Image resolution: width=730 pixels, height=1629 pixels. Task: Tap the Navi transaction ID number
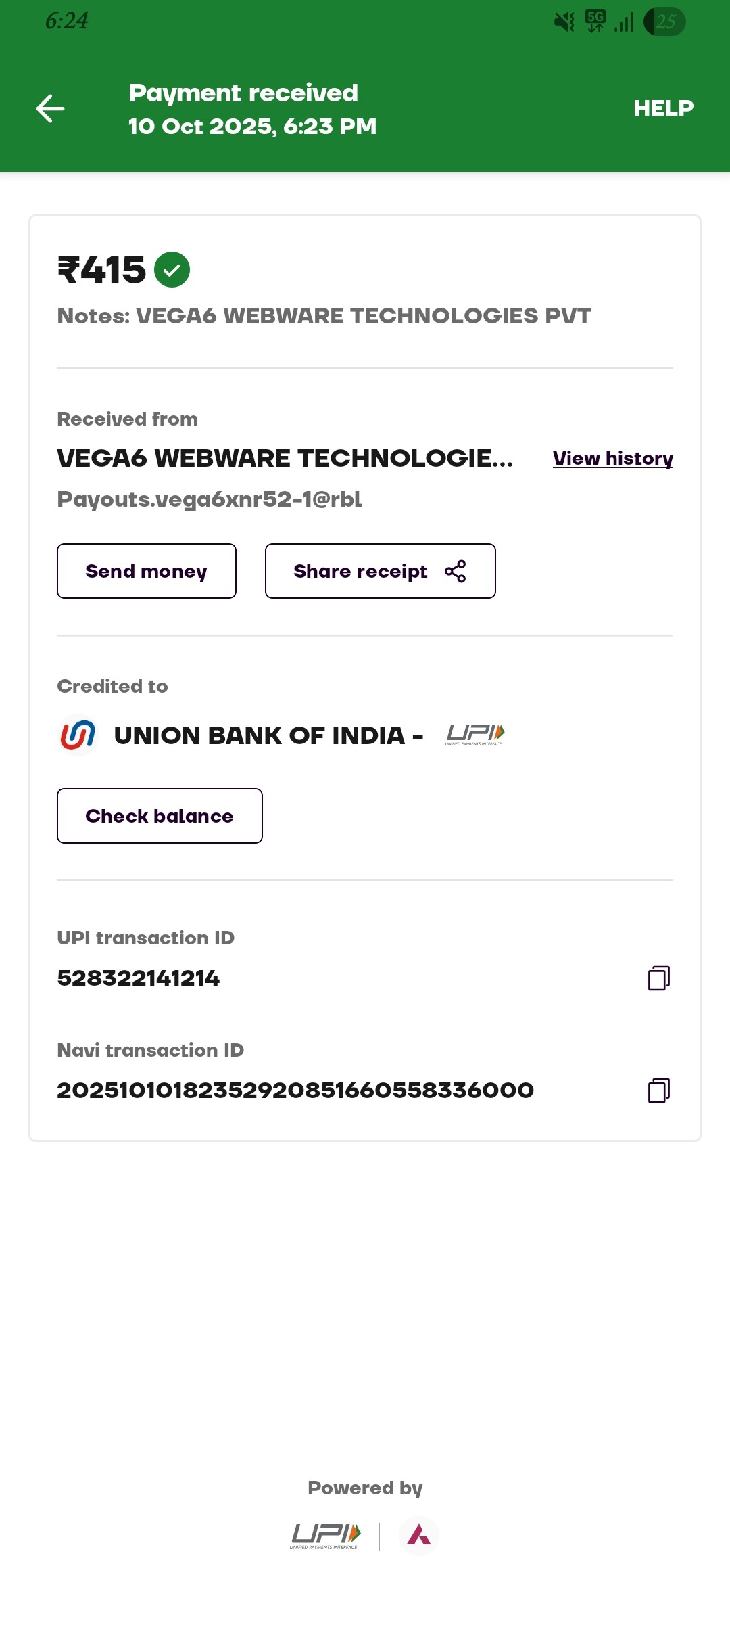pos(295,1091)
